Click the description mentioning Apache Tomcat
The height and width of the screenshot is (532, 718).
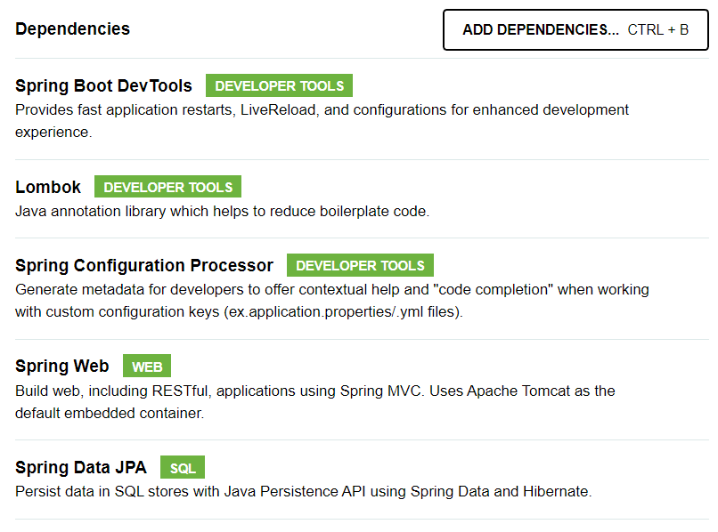coord(314,391)
